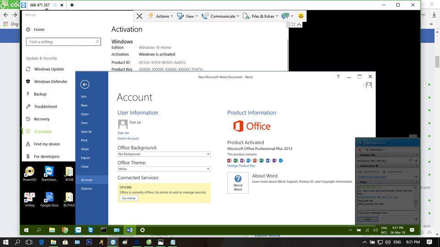The width and height of the screenshot is (440, 247).
Task: Click the X to end TeamViewer session
Action: coord(139,16)
